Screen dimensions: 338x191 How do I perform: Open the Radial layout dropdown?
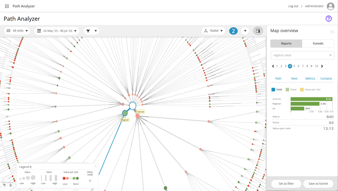[x=213, y=31]
